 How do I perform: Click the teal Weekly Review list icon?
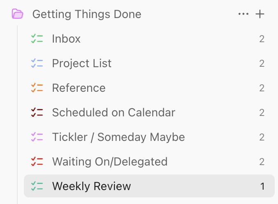tap(37, 186)
